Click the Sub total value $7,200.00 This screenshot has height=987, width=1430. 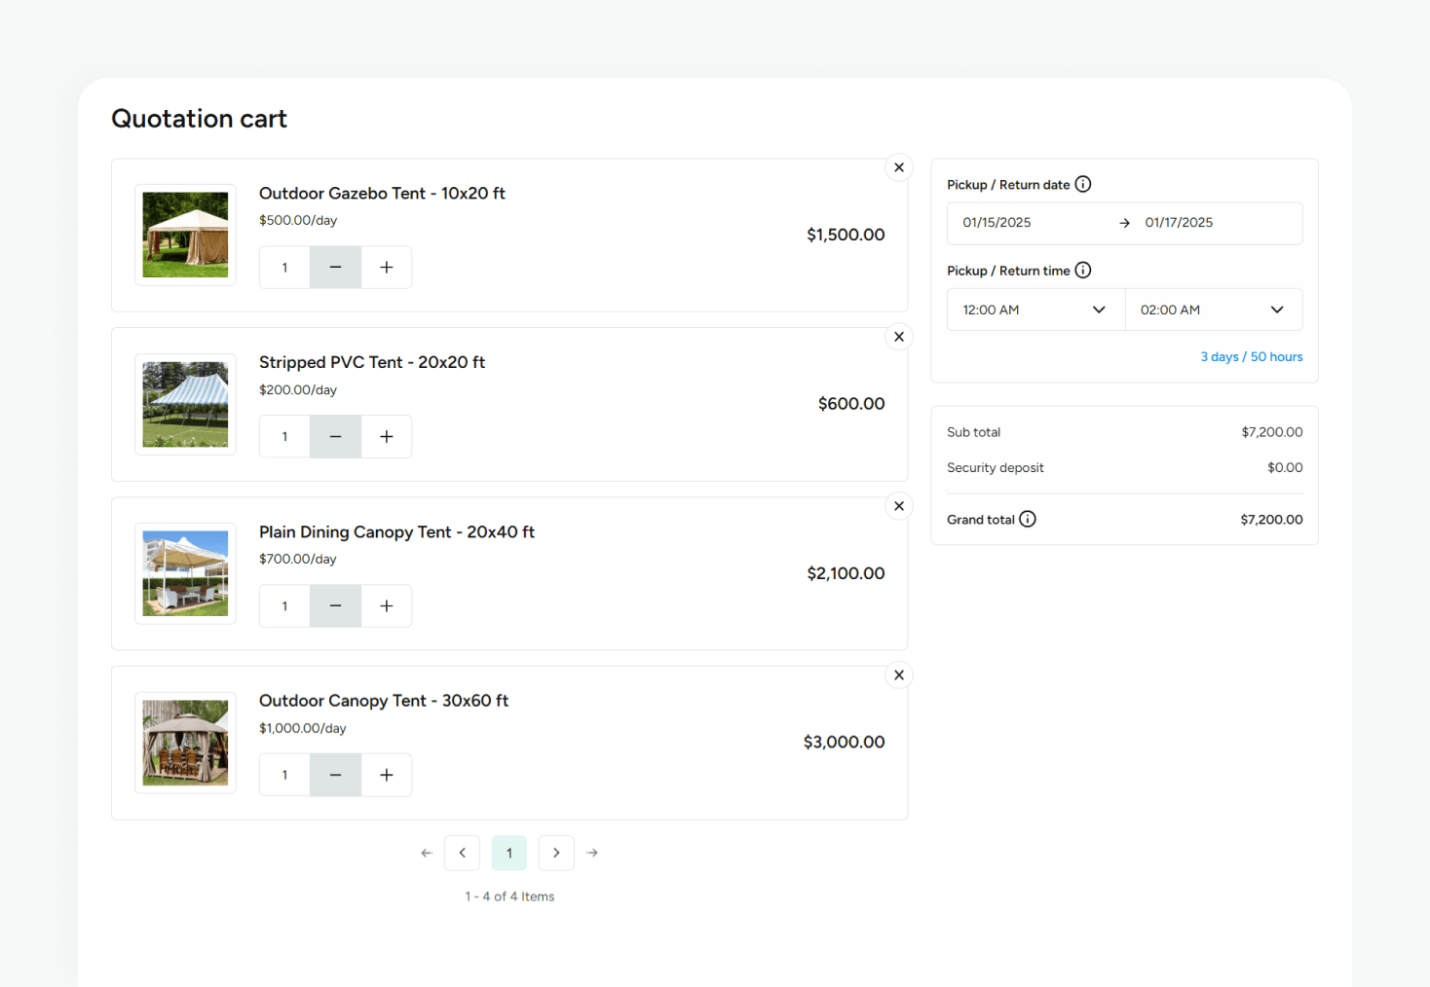pyautogui.click(x=1272, y=432)
